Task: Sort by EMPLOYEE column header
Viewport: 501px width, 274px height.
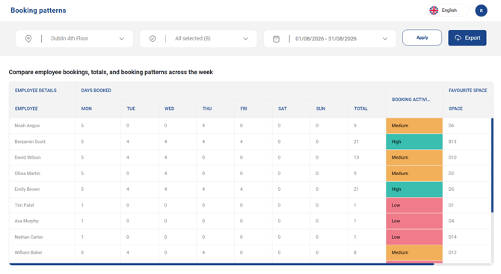Action: click(26, 109)
